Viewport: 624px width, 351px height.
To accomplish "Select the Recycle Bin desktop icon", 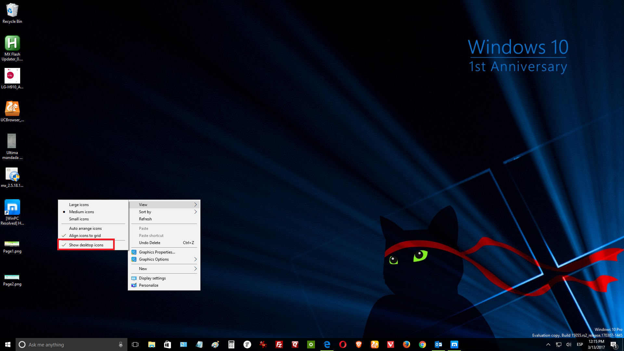I will tap(12, 13).
